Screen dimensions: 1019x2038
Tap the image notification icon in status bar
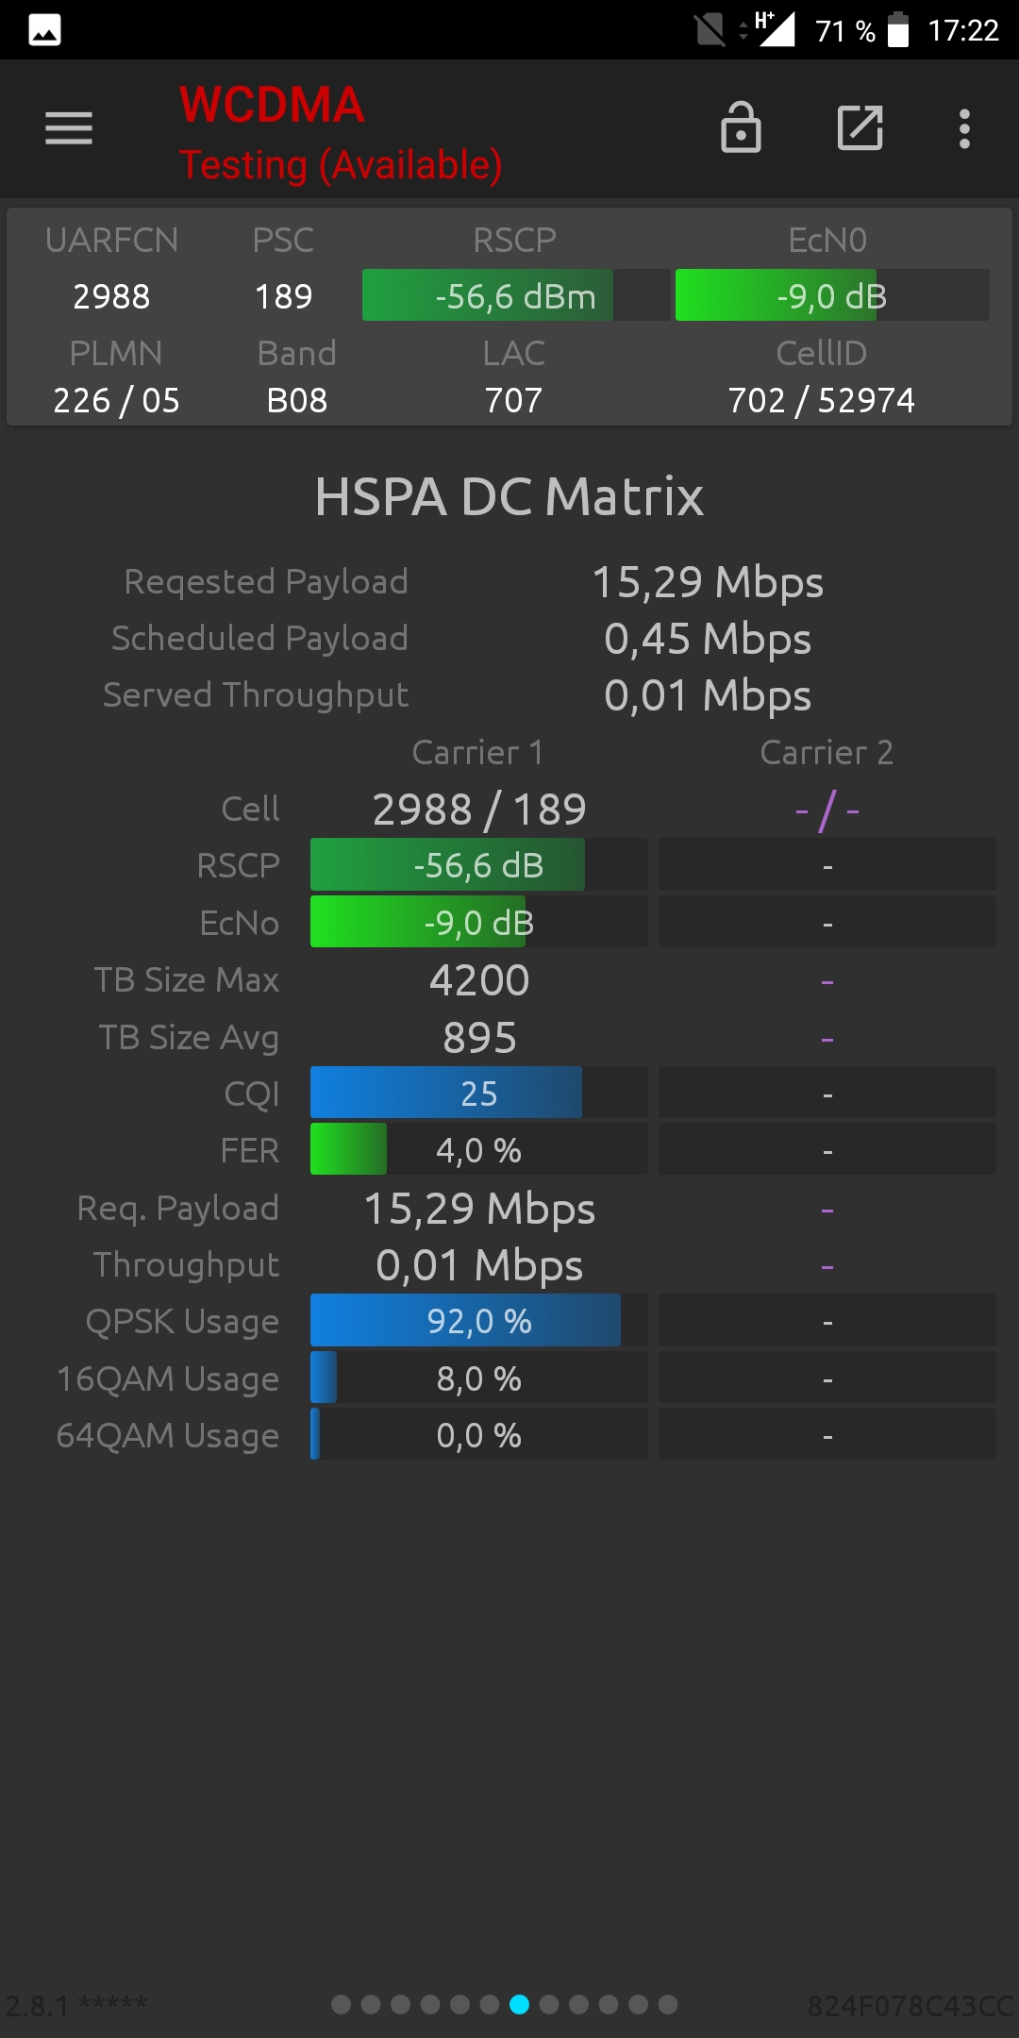tap(45, 30)
